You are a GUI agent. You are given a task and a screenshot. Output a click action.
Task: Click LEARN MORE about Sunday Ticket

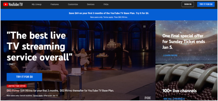click(x=171, y=55)
